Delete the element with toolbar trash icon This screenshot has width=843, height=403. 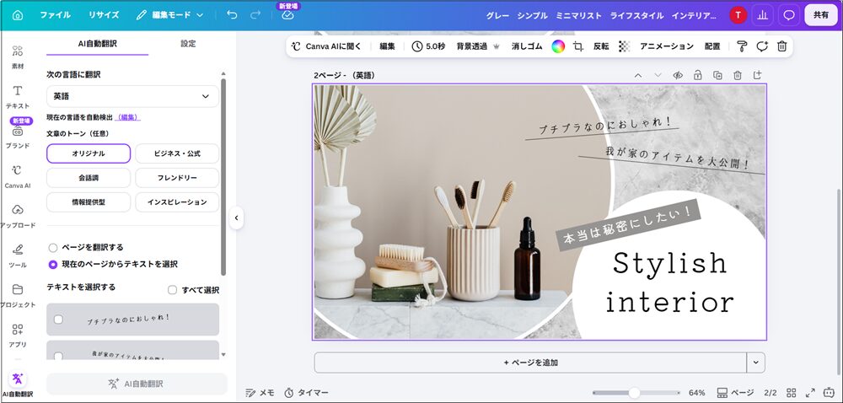click(781, 46)
